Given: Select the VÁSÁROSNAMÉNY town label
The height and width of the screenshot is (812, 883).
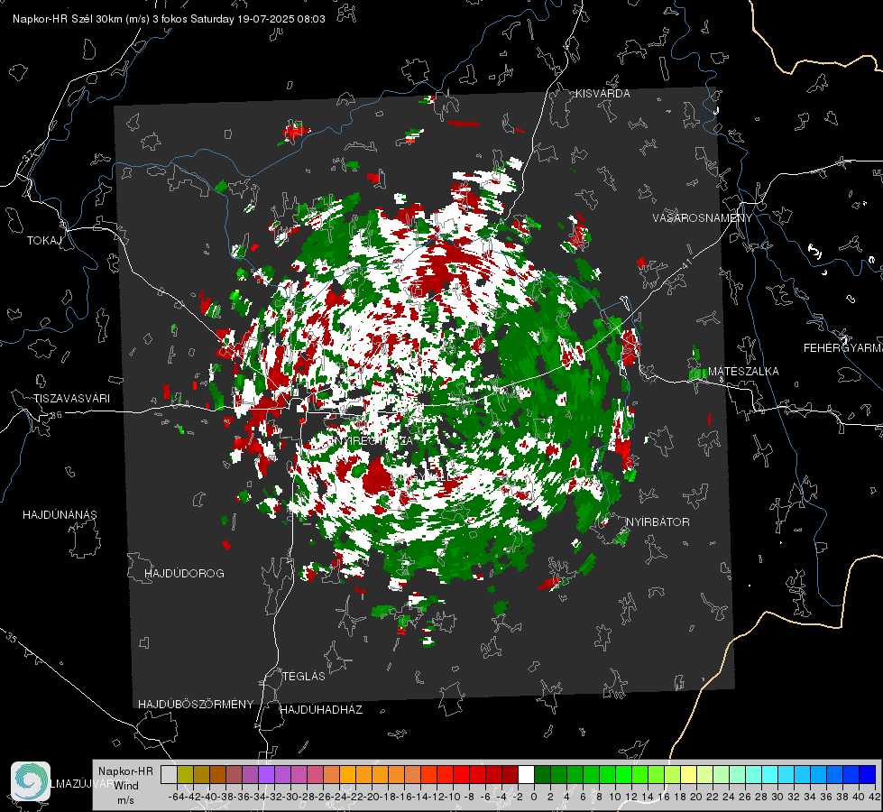Looking at the screenshot, I should (703, 218).
